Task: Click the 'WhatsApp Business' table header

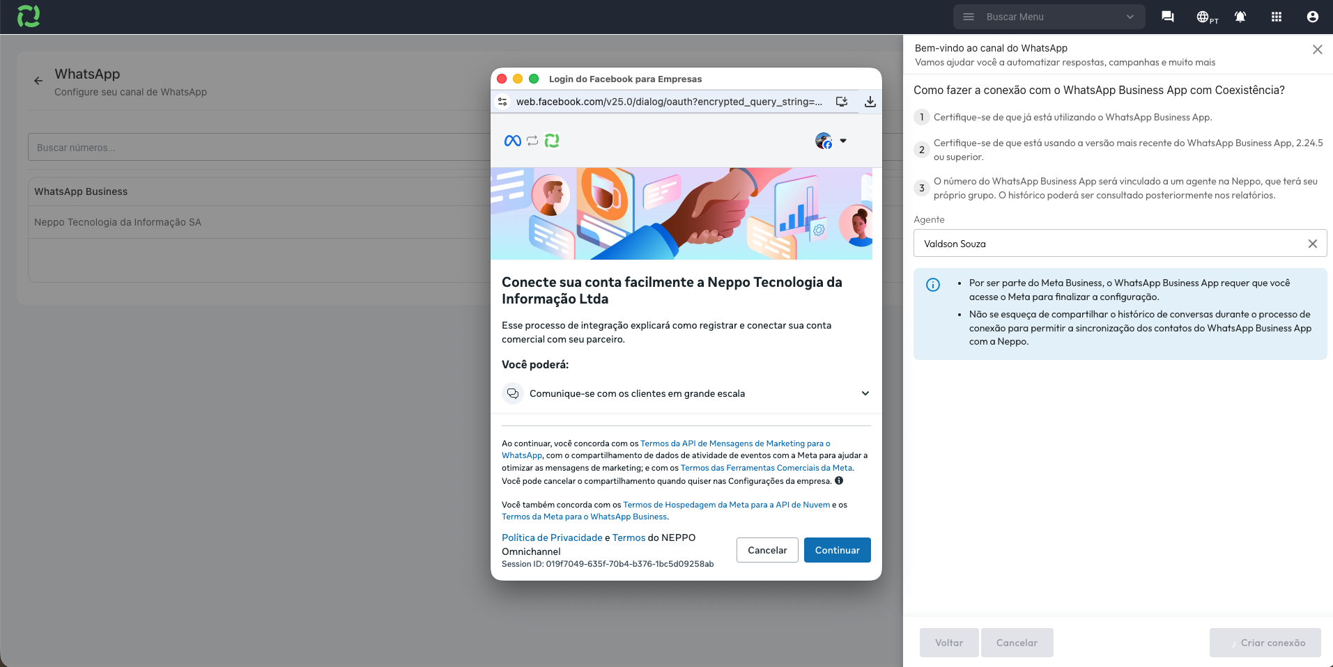Action: click(x=81, y=191)
